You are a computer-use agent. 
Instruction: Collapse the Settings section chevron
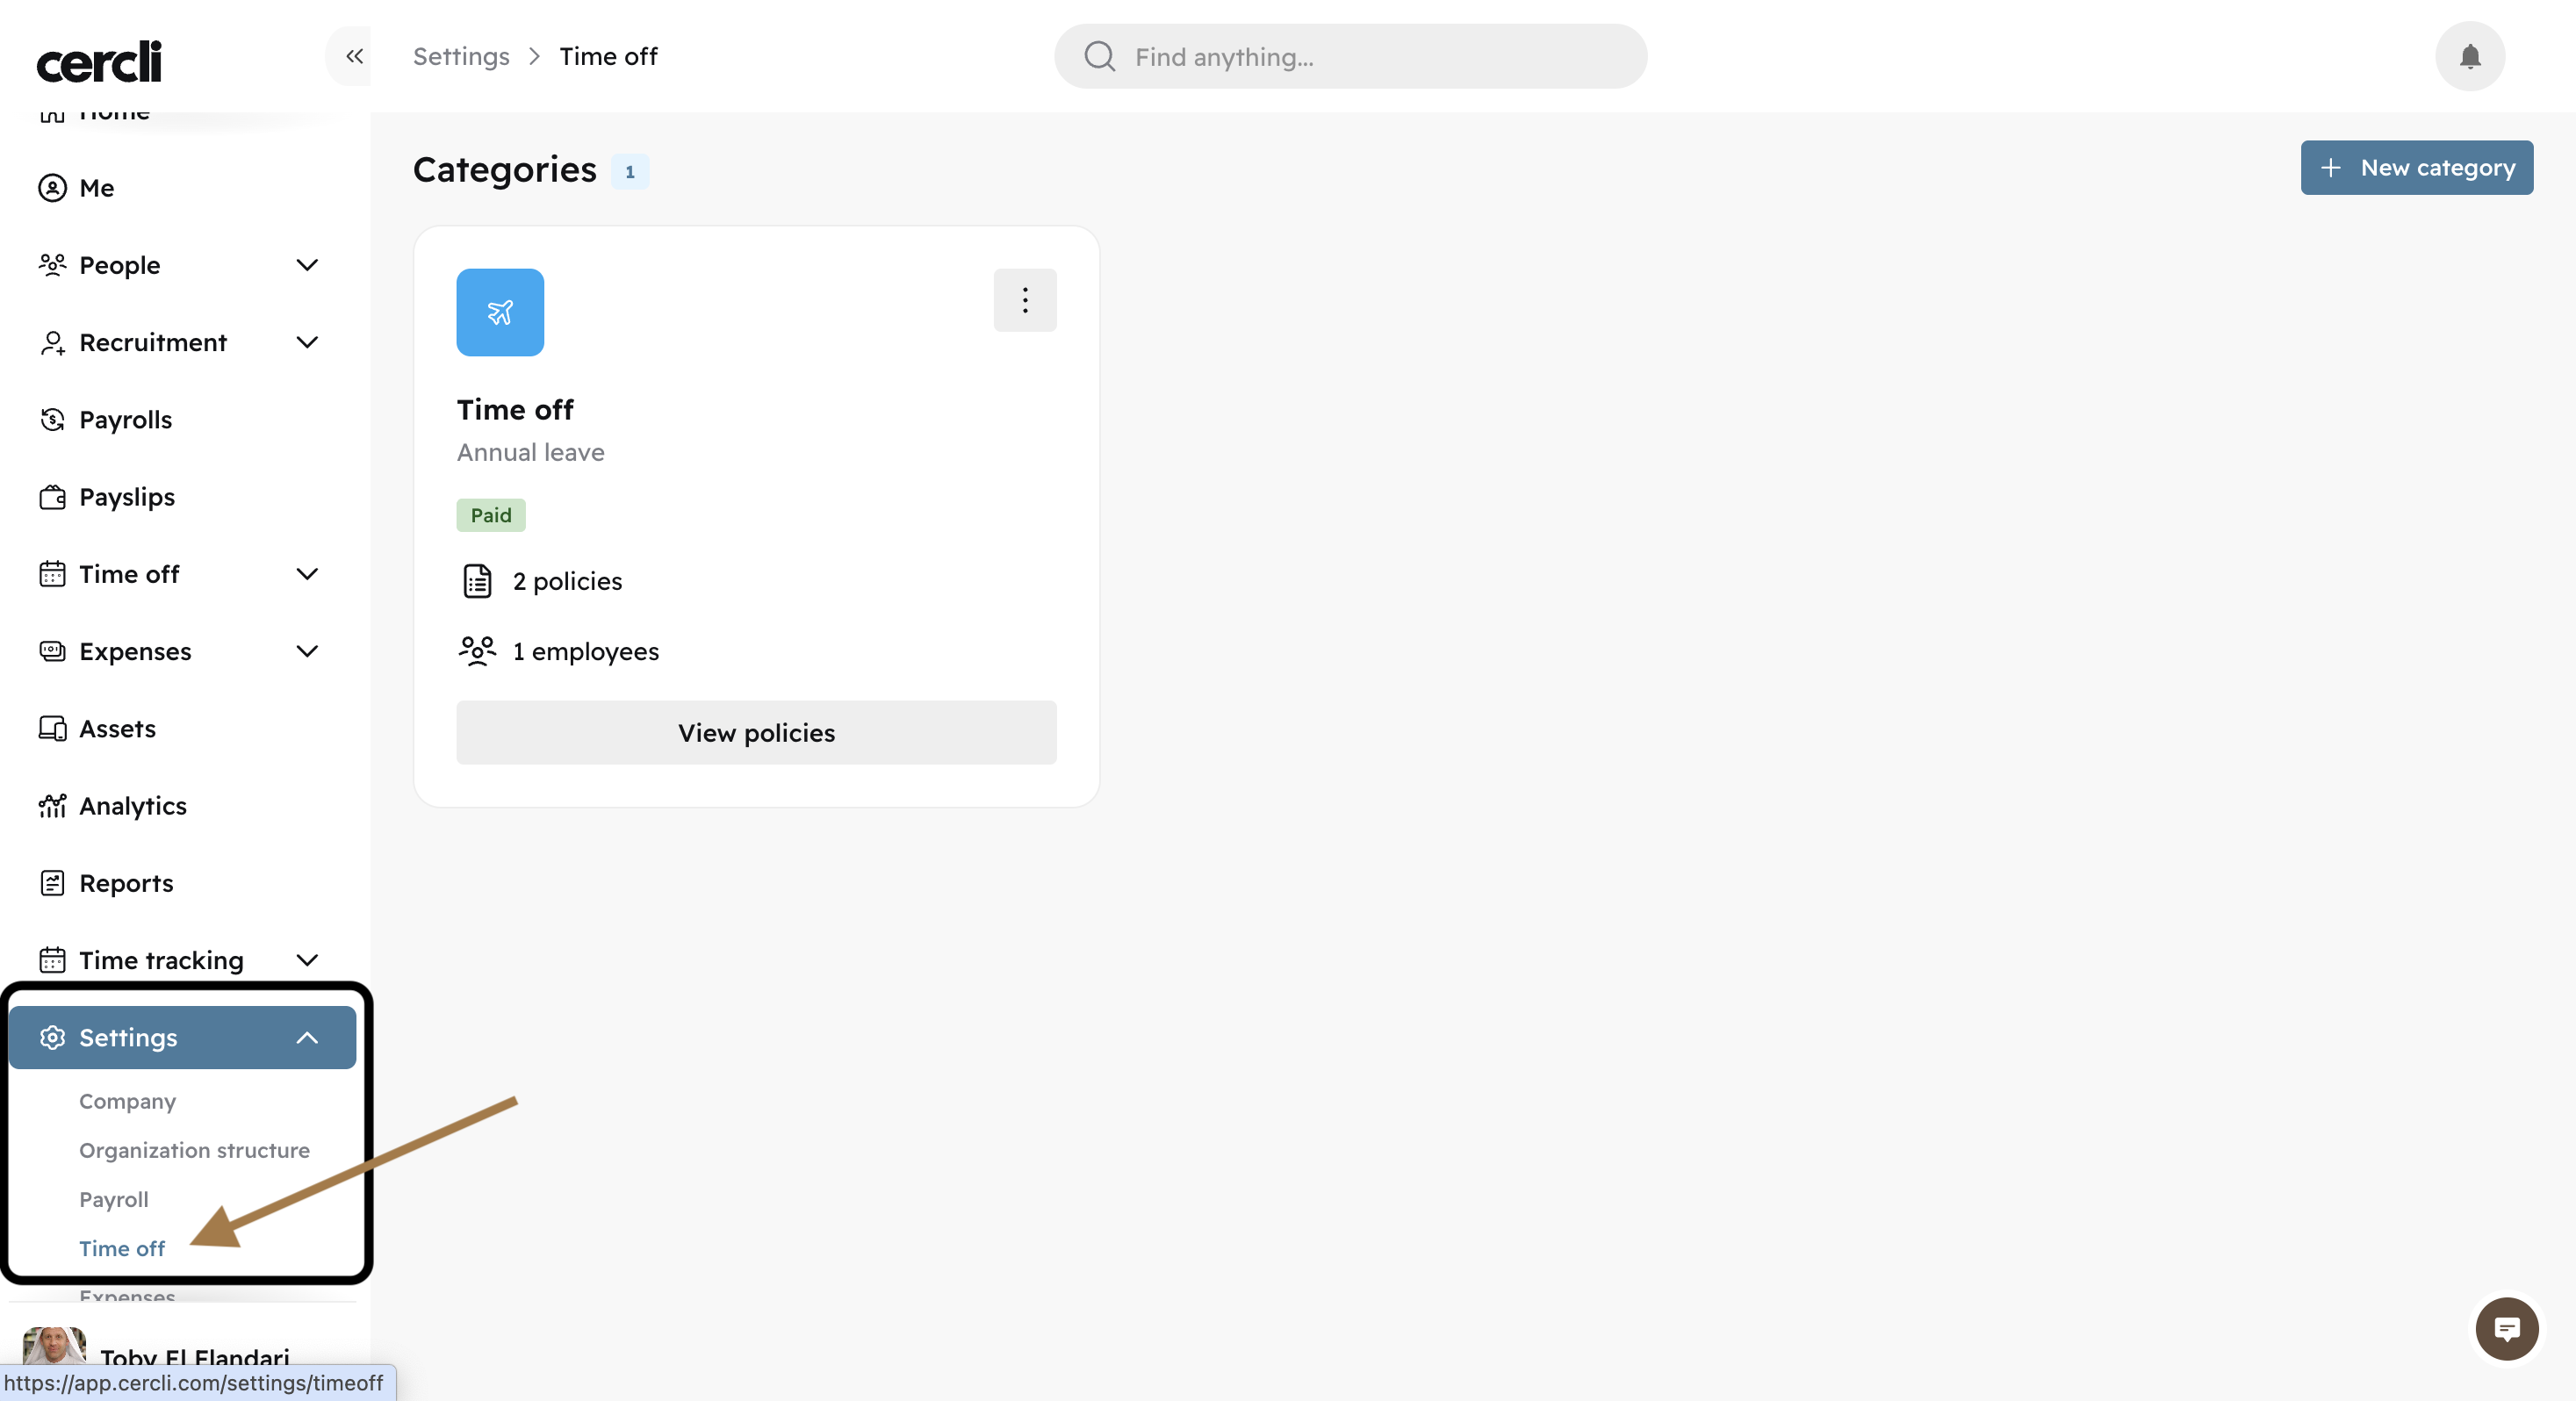coord(307,1038)
